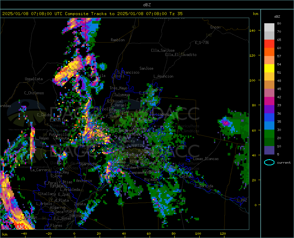Click the Composite Tracks timestamp header
This screenshot has width=294, height=238.
[x=92, y=13]
